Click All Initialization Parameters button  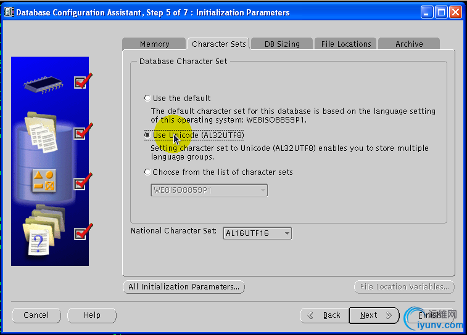click(x=184, y=287)
